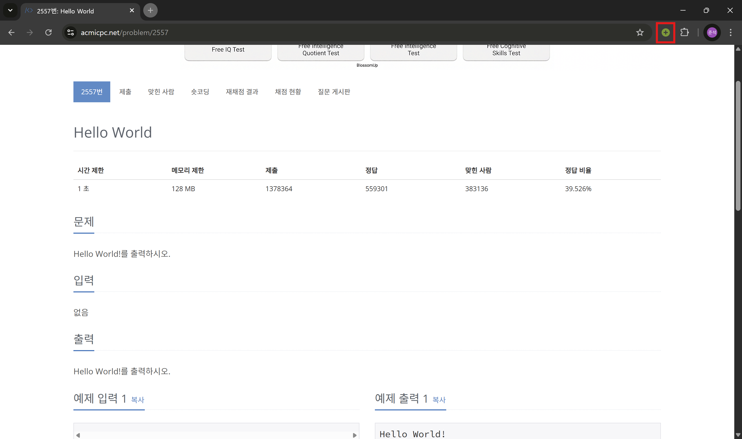The height and width of the screenshot is (439, 742).
Task: Open the Chrome profile avatar
Action: pos(712,32)
